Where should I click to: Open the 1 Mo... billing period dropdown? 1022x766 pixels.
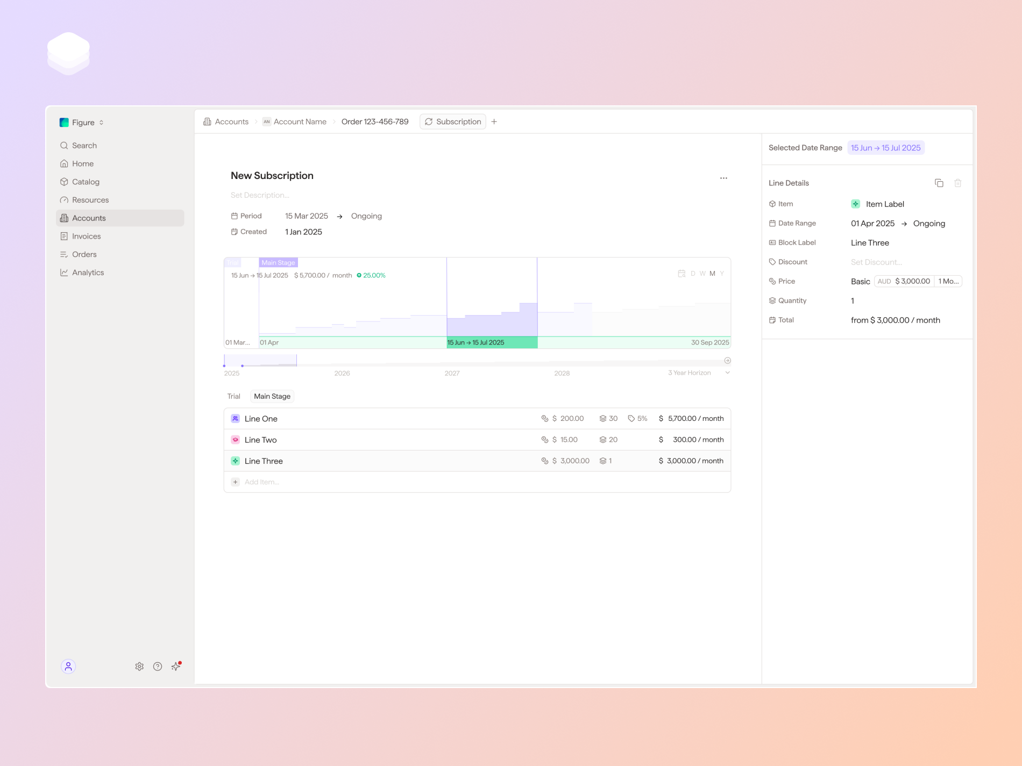pos(948,281)
